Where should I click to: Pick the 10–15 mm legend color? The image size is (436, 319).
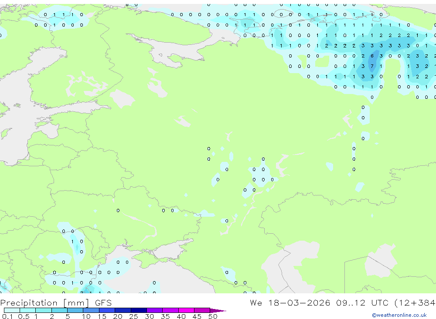point(91,310)
